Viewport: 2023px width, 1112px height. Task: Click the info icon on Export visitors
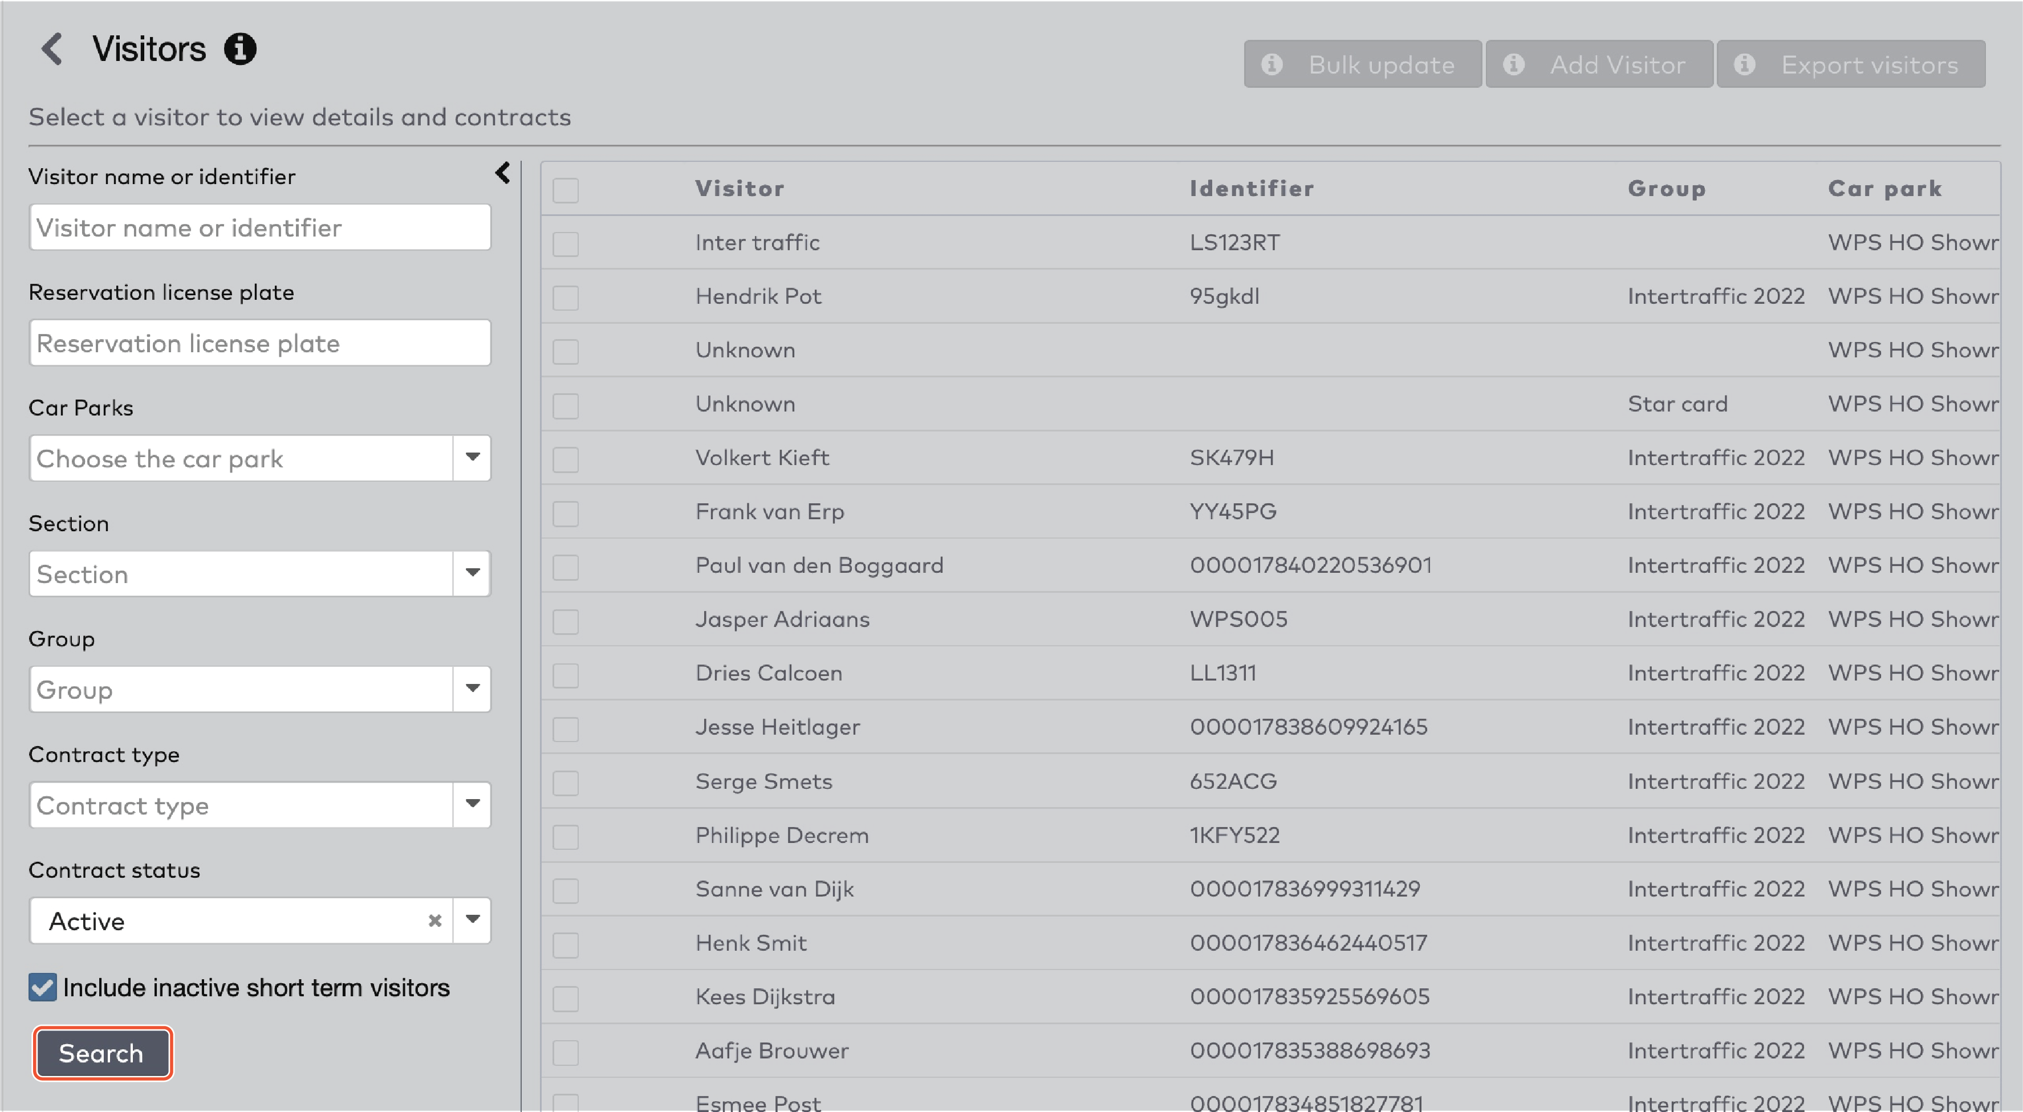pos(1746,64)
